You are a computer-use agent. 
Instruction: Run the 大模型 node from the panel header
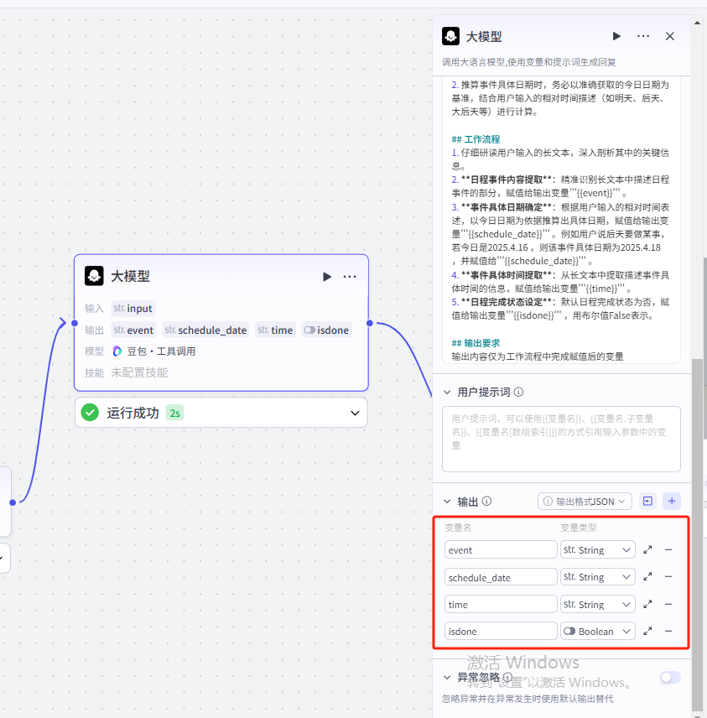click(616, 36)
